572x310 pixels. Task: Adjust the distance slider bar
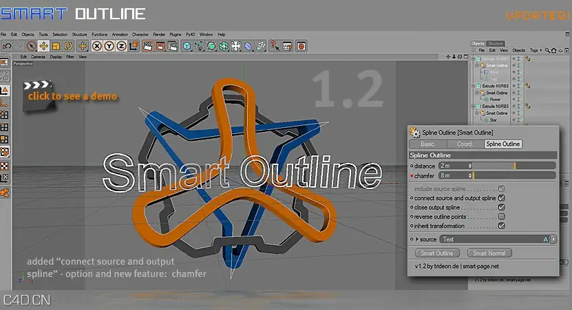(514, 166)
